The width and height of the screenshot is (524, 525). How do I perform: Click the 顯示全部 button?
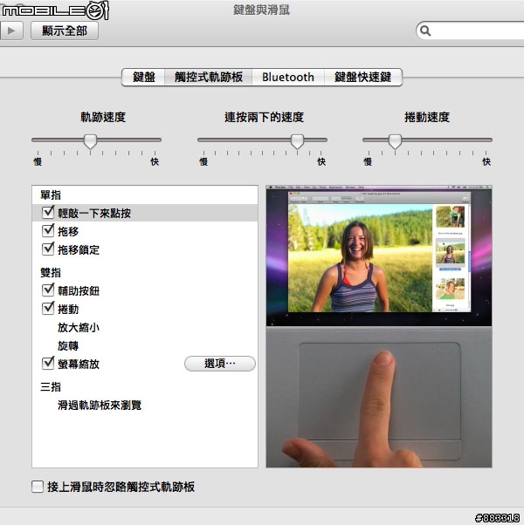(x=65, y=31)
